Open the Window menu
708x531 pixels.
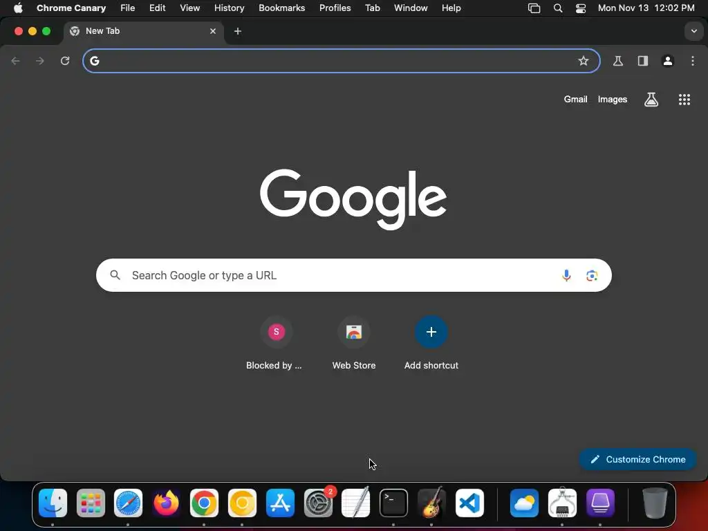click(411, 8)
